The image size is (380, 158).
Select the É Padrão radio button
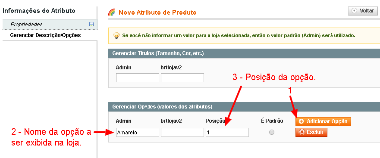click(x=272, y=132)
